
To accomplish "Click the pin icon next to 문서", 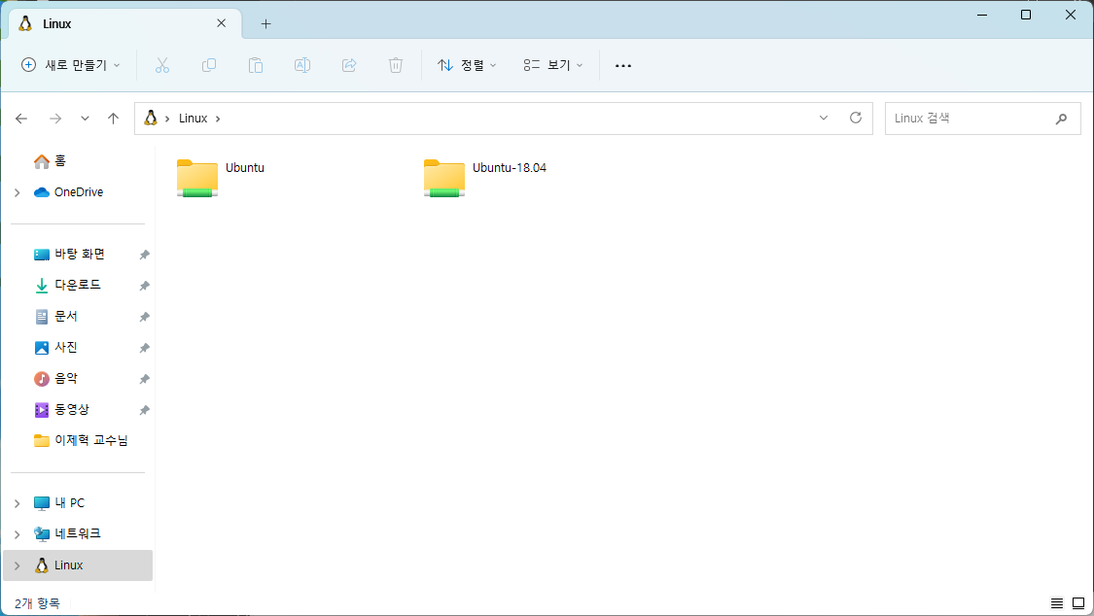I will (x=145, y=317).
